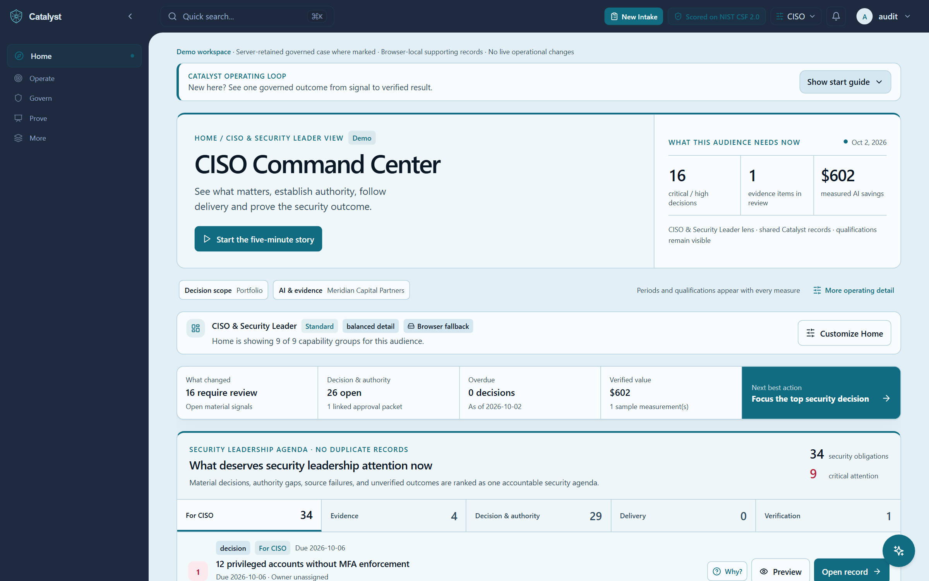
Task: Open the What changed card
Action: pyautogui.click(x=247, y=393)
